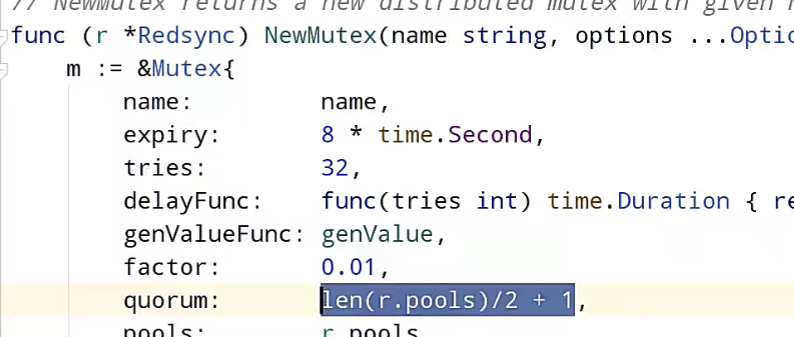794x337 pixels.
Task: Click the tries value 32
Action: [335, 168]
